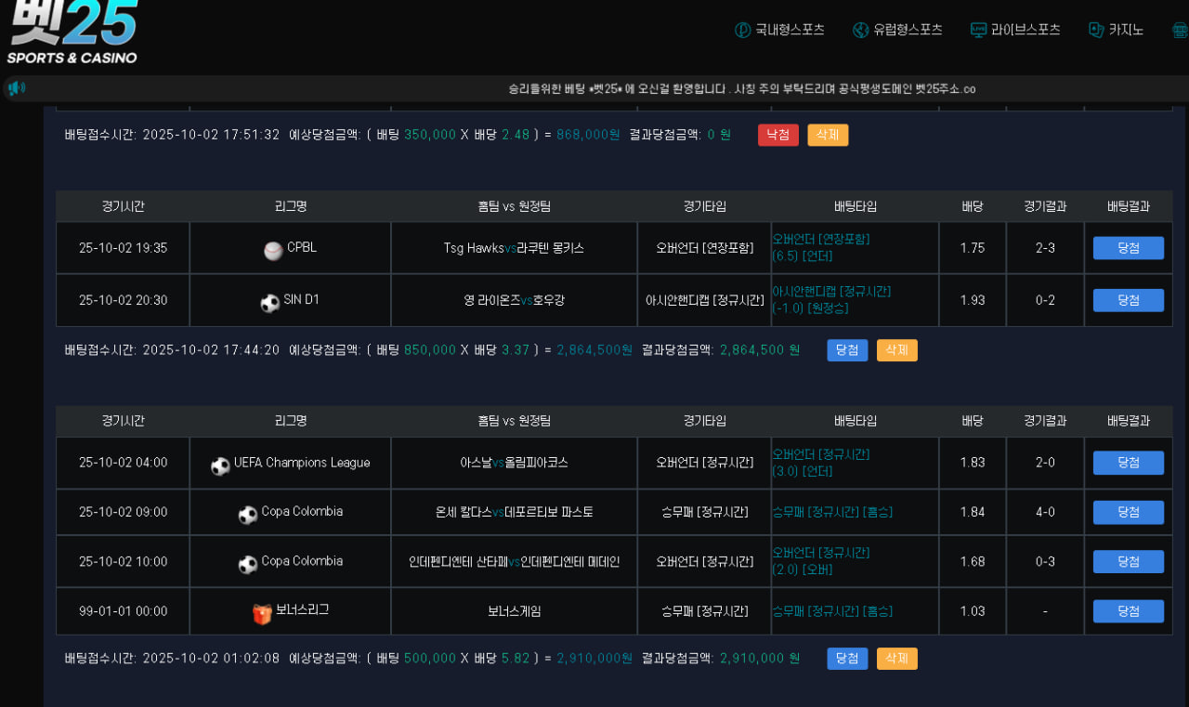1189x707 pixels.
Task: Click the CPBL baseball icon
Action: tap(273, 250)
